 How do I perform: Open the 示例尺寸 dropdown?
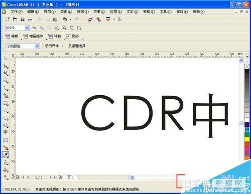click(54, 46)
